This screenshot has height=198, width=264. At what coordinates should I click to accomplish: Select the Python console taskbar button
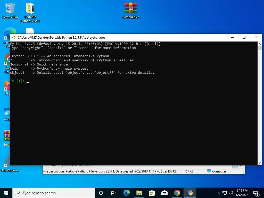click(x=189, y=193)
